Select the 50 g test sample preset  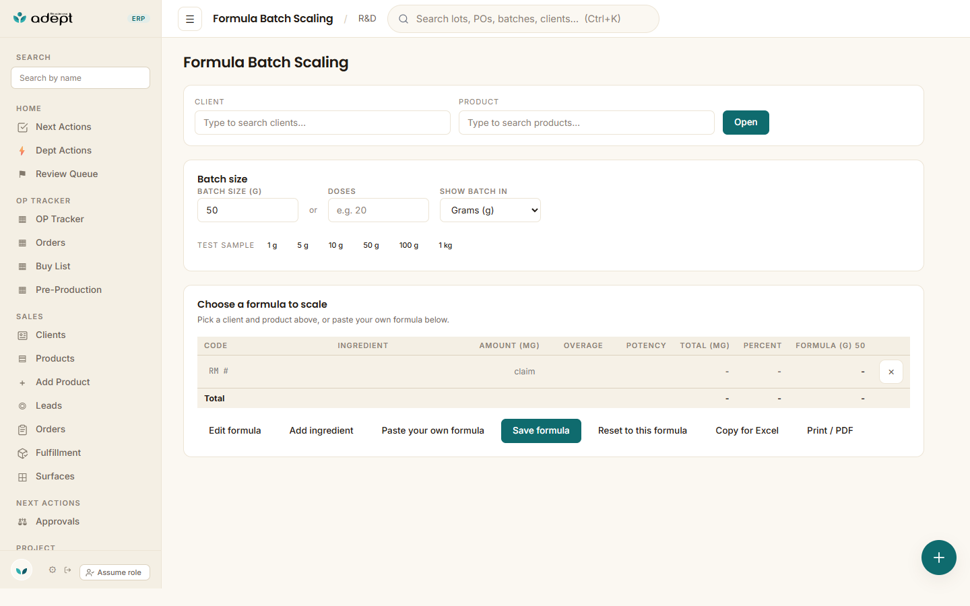tap(371, 246)
